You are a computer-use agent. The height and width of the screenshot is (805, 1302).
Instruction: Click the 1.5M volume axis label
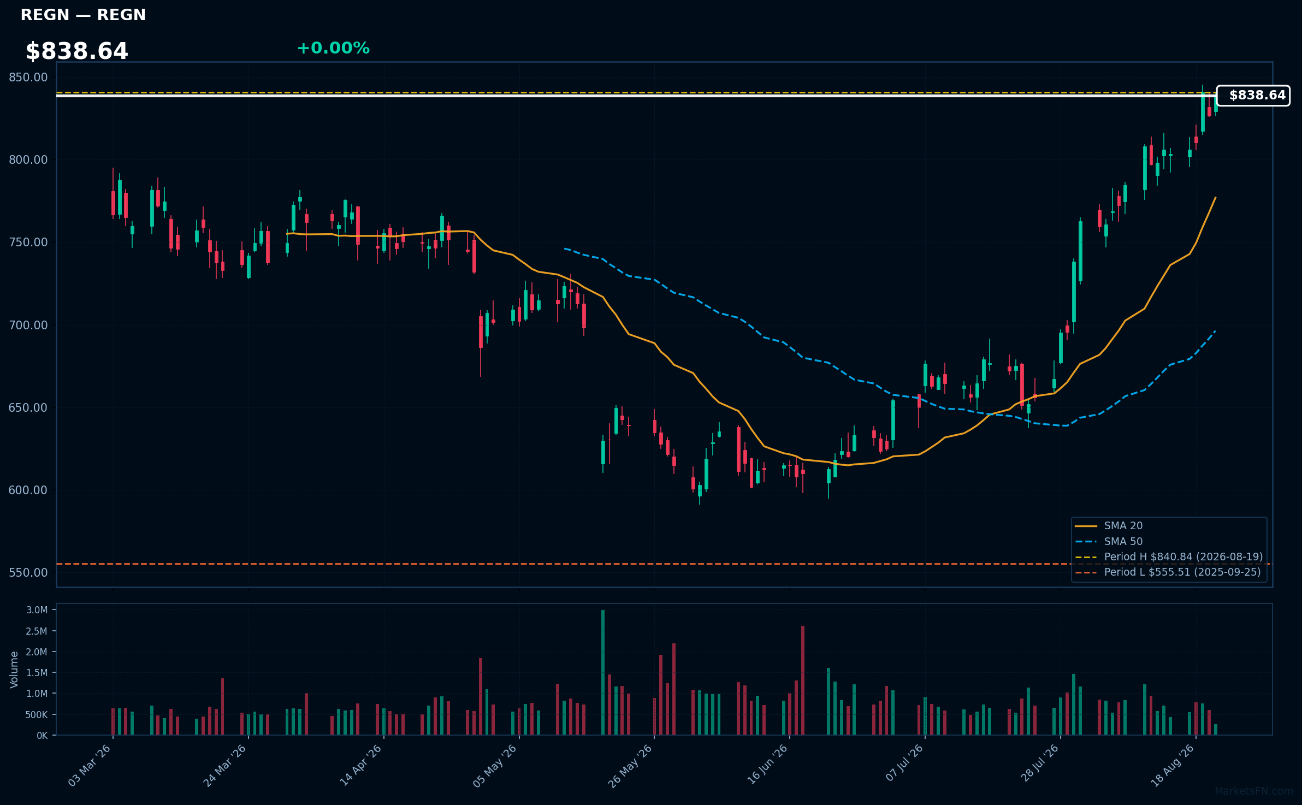point(37,673)
